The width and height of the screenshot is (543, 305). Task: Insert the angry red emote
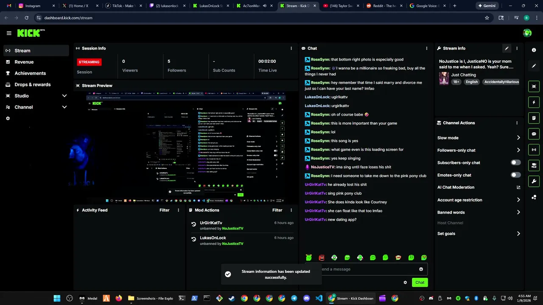[322, 258]
